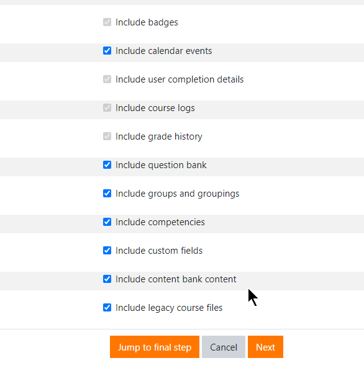Click the Include legacy course files label
The height and width of the screenshot is (376, 364).
coord(169,308)
